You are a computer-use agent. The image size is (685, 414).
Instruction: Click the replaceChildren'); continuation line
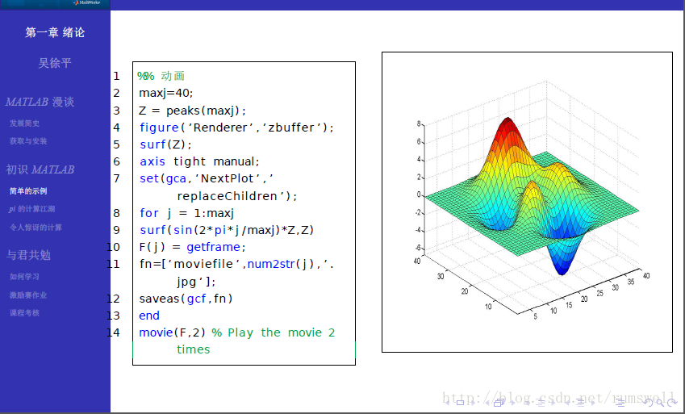click(x=237, y=196)
